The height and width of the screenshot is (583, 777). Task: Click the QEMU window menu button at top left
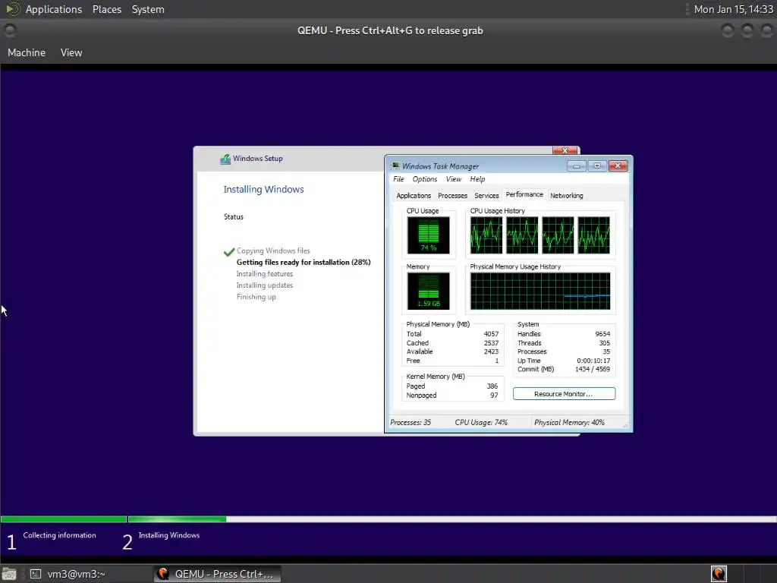(9, 30)
